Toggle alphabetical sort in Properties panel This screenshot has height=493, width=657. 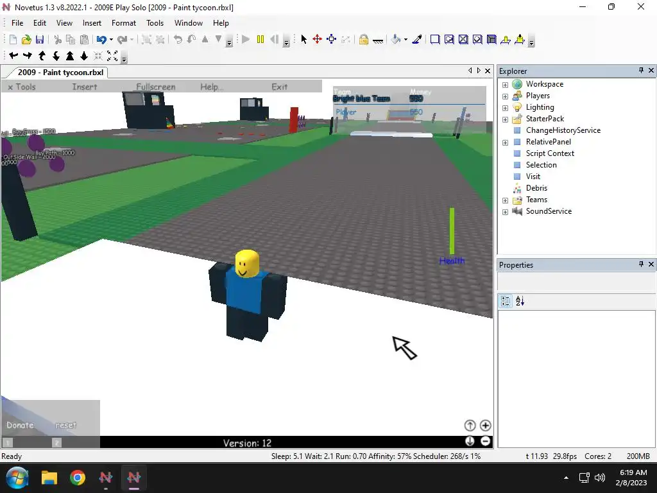(520, 301)
